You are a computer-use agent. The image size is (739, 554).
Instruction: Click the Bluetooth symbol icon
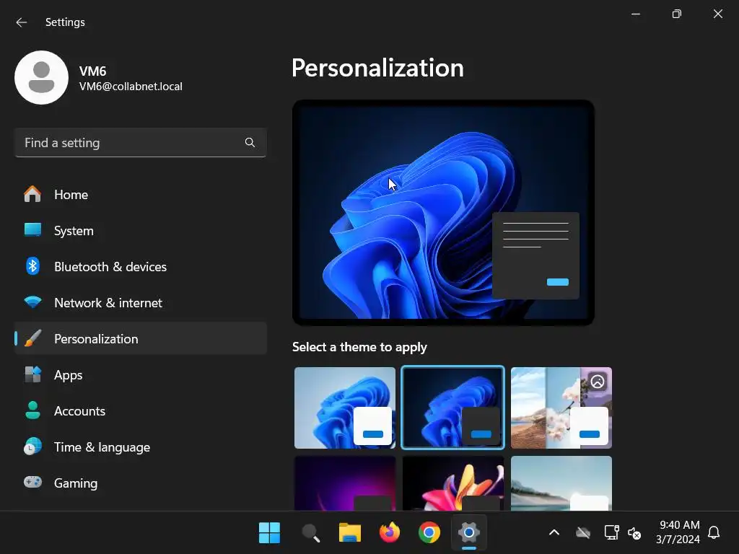click(x=32, y=267)
